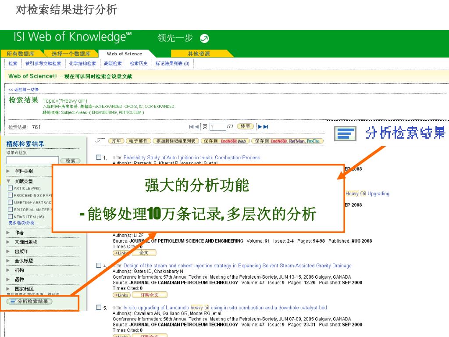This screenshot has height=337, width=449.
Task: Click 保存到 EndNote, RefMan, ProCite button
Action: [287, 141]
